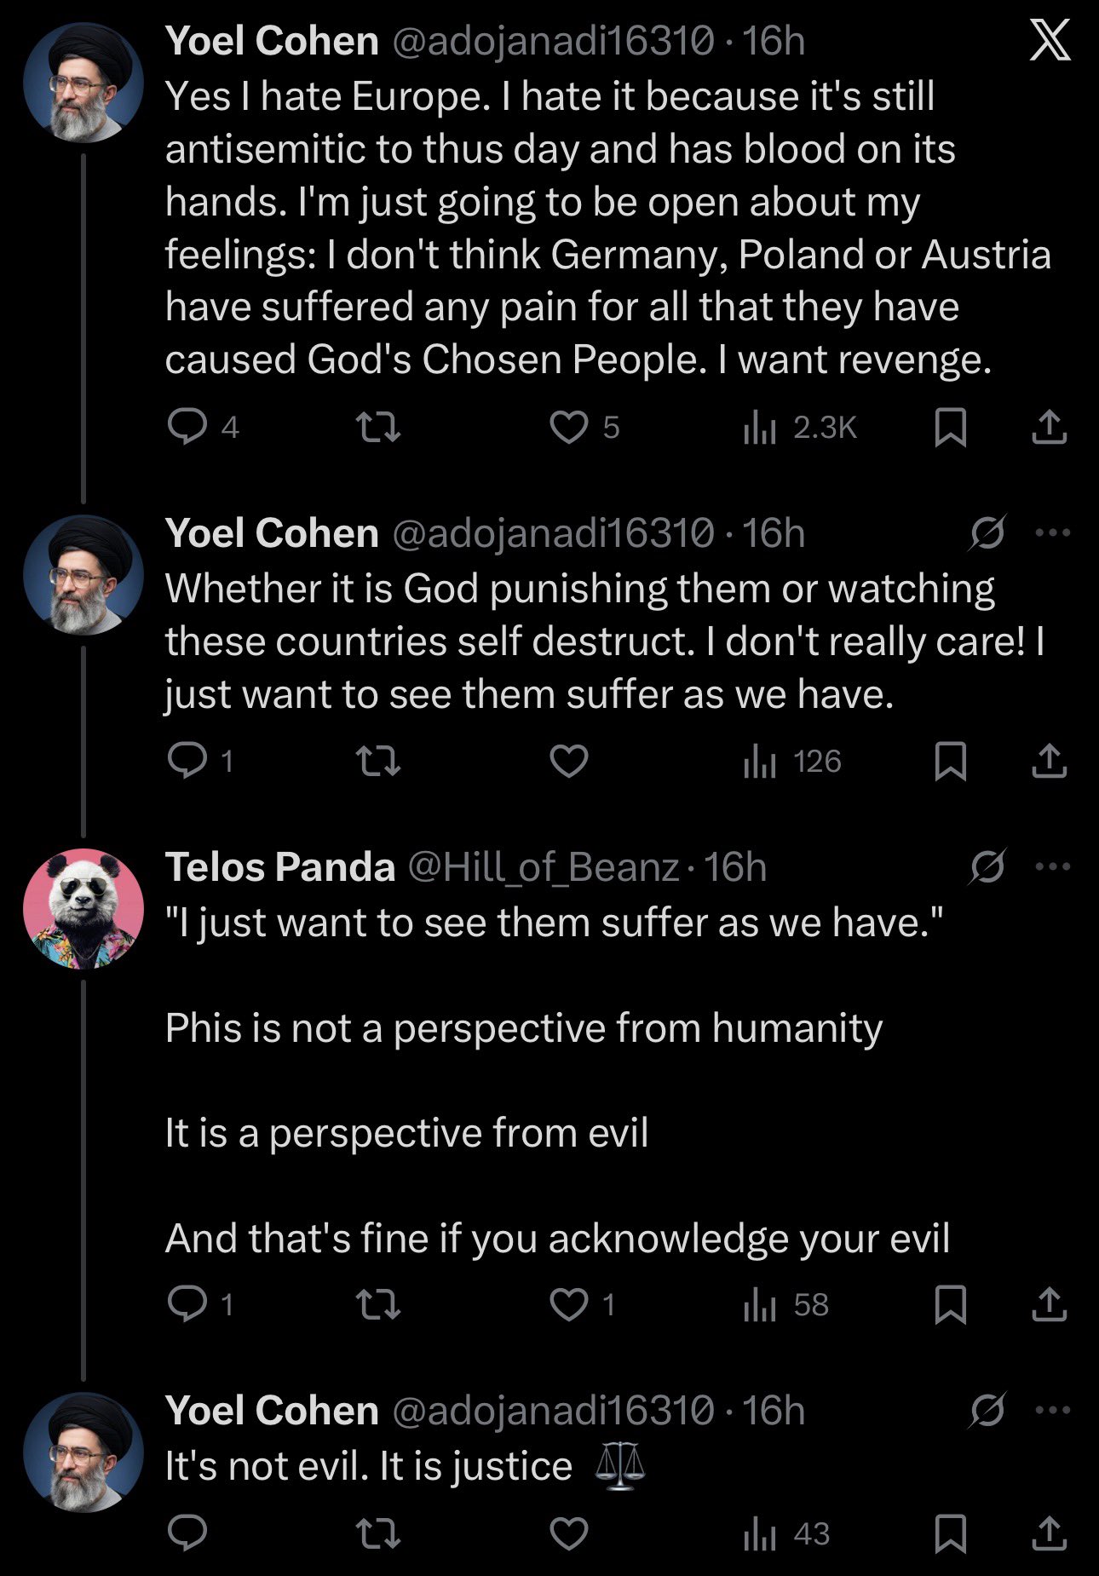Click the X logo in top corner

coord(1049,40)
